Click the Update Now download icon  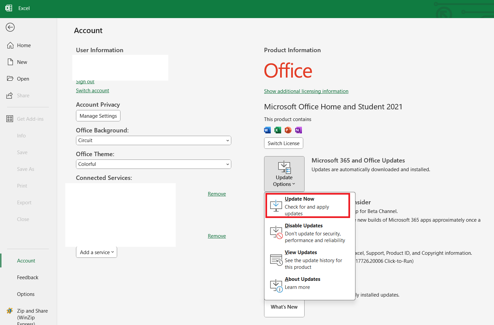[276, 206]
